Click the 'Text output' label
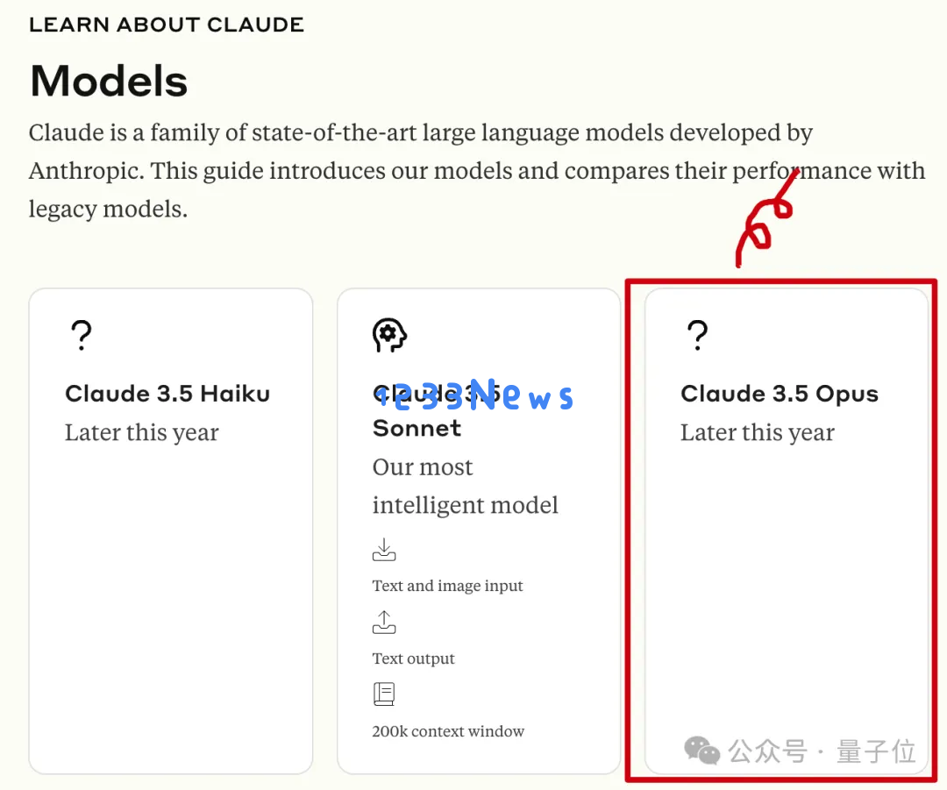The height and width of the screenshot is (790, 947). [x=413, y=658]
